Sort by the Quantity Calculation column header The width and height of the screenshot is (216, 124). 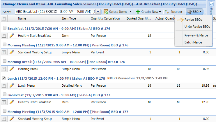coord(105,18)
